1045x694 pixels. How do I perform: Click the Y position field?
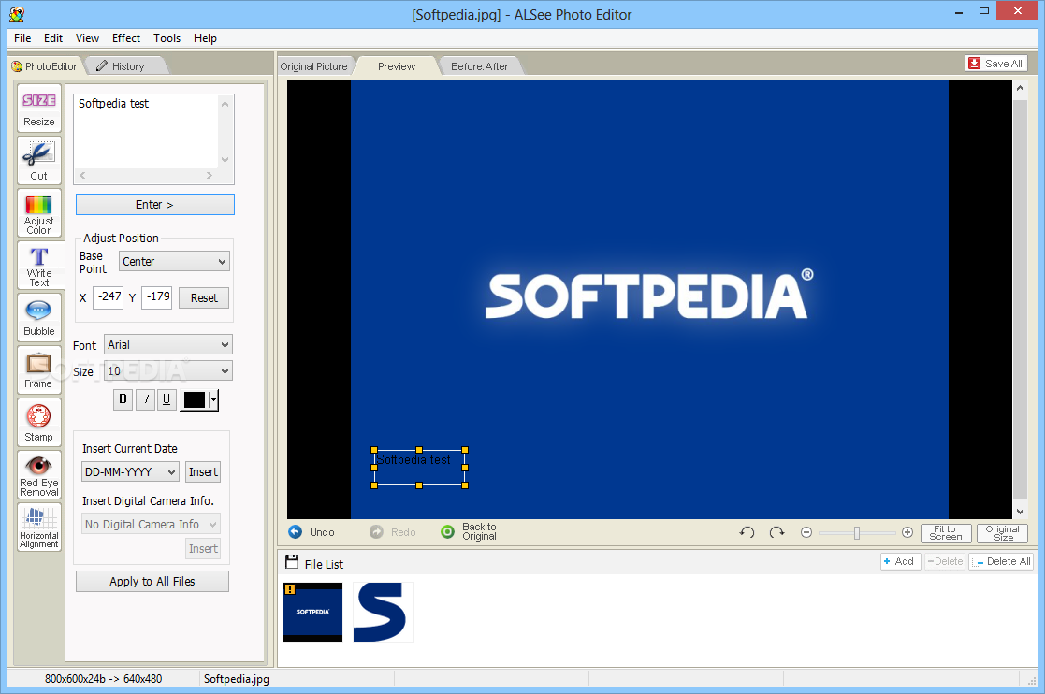tap(156, 297)
